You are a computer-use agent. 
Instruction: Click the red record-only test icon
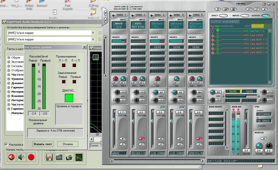click(x=31, y=157)
